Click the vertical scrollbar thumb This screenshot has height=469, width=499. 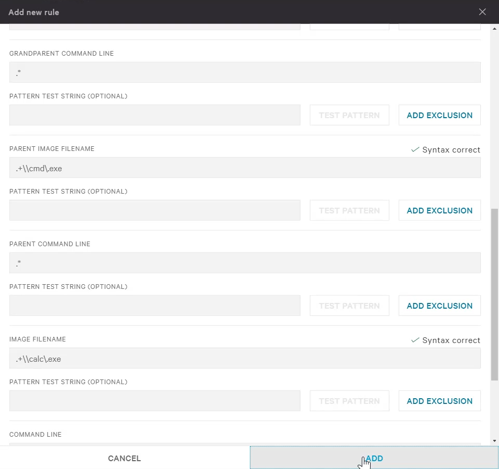point(494,295)
